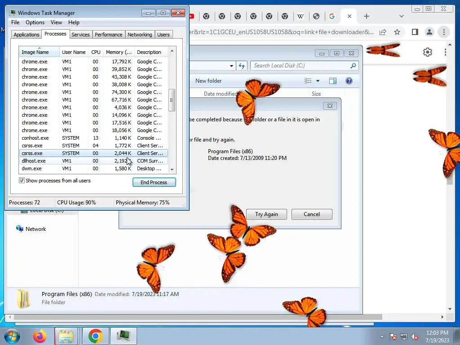The image size is (460, 345).
Task: Click process list scroll up arrow
Action: [x=172, y=51]
